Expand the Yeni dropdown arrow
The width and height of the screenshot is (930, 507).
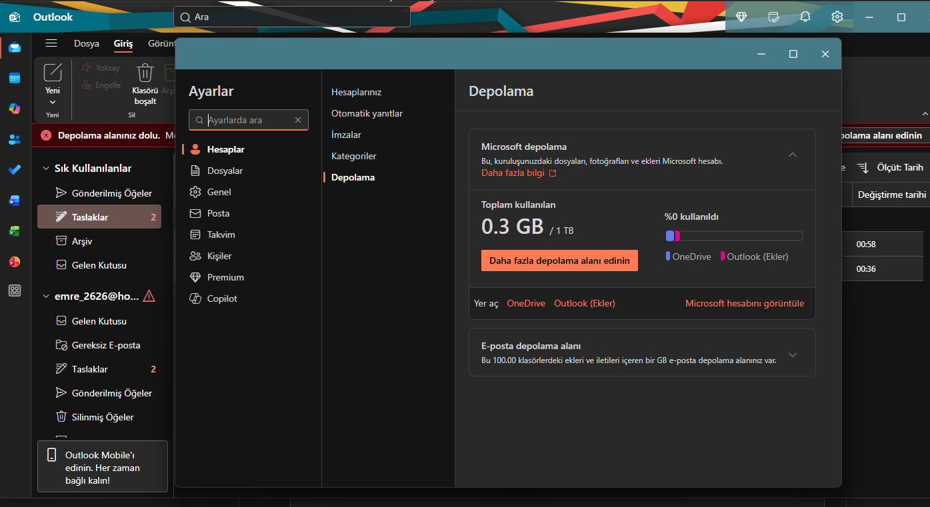click(53, 102)
